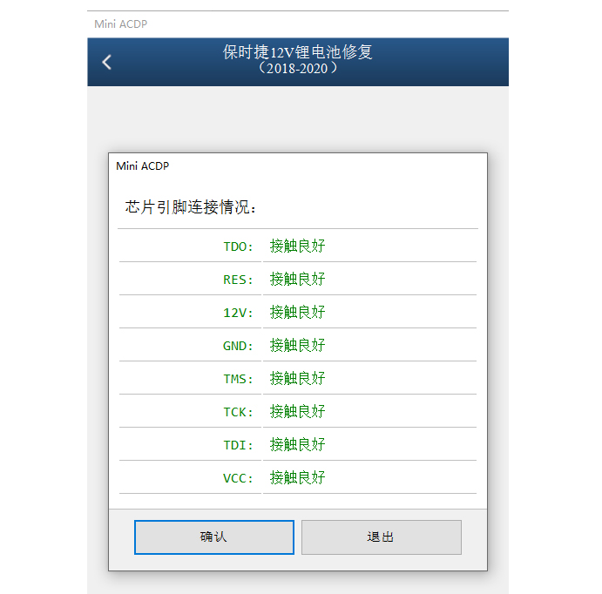Click the back arrow in the header
The image size is (602, 594).
coord(107,62)
